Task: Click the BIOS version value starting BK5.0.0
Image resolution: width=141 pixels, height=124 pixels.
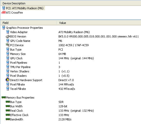Action: [x=99, y=36]
